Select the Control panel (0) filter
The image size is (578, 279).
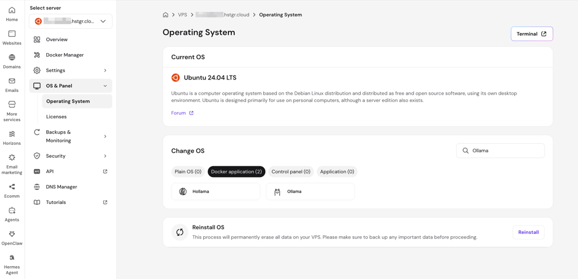pos(291,171)
